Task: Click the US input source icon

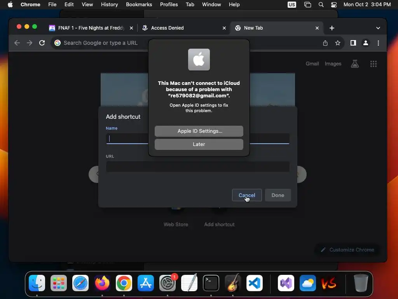Action: [292, 4]
